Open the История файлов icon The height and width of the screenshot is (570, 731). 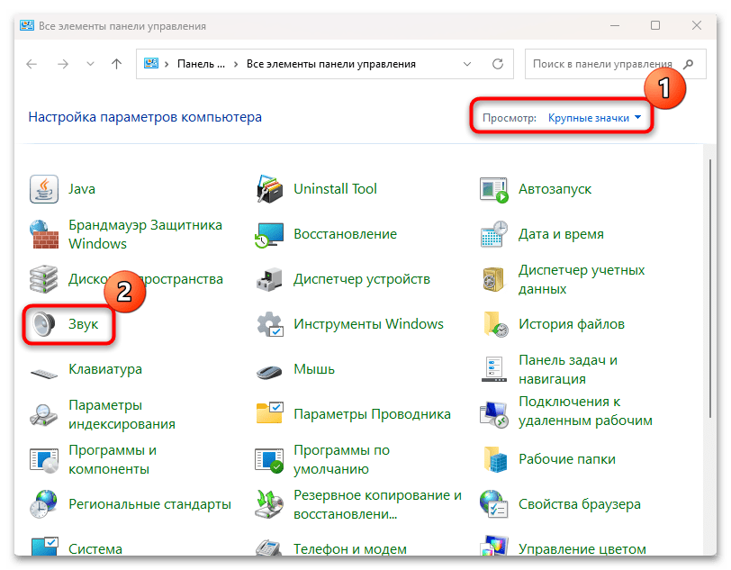(495, 324)
